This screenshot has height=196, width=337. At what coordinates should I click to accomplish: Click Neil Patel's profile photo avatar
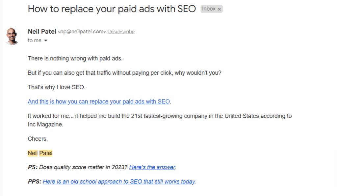tap(12, 36)
